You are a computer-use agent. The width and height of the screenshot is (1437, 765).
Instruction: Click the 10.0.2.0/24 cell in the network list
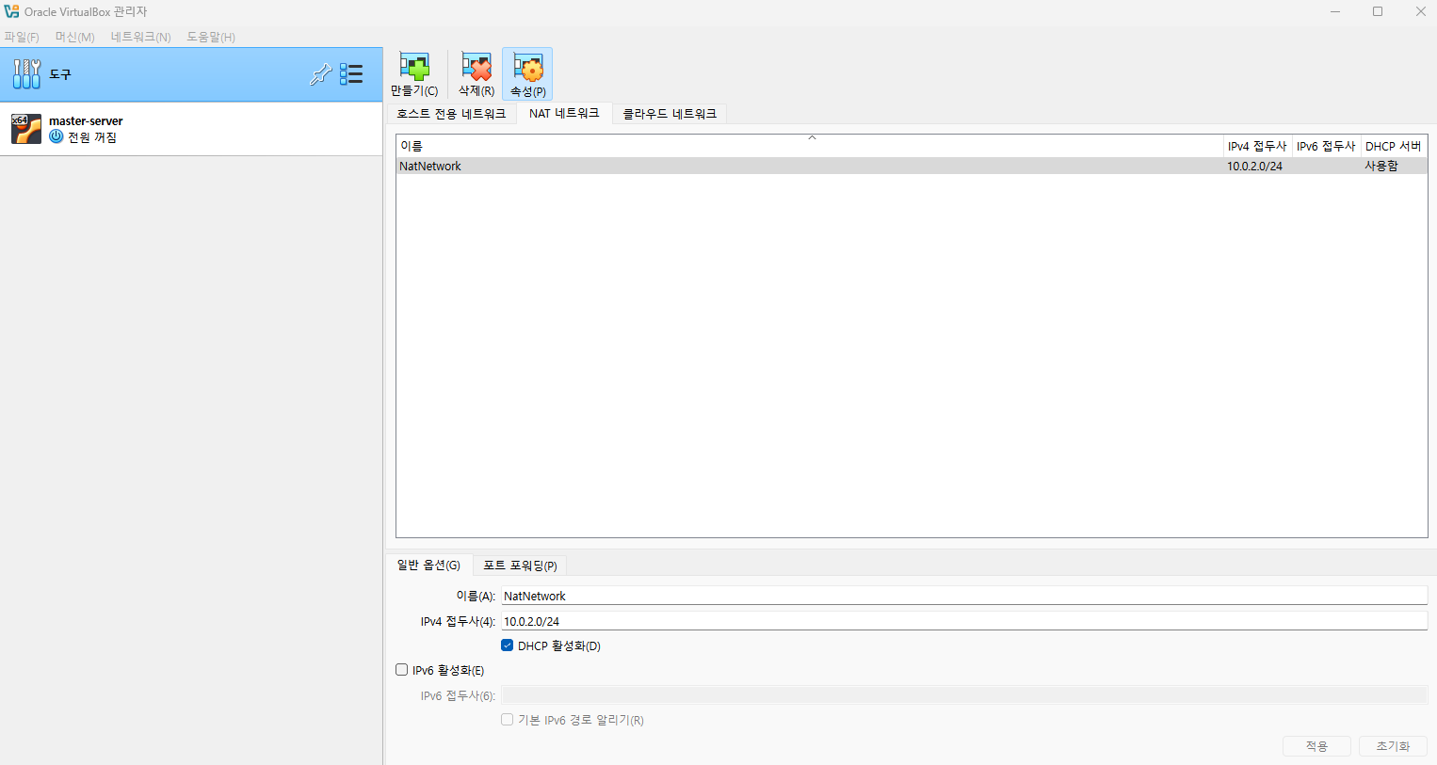click(1254, 166)
